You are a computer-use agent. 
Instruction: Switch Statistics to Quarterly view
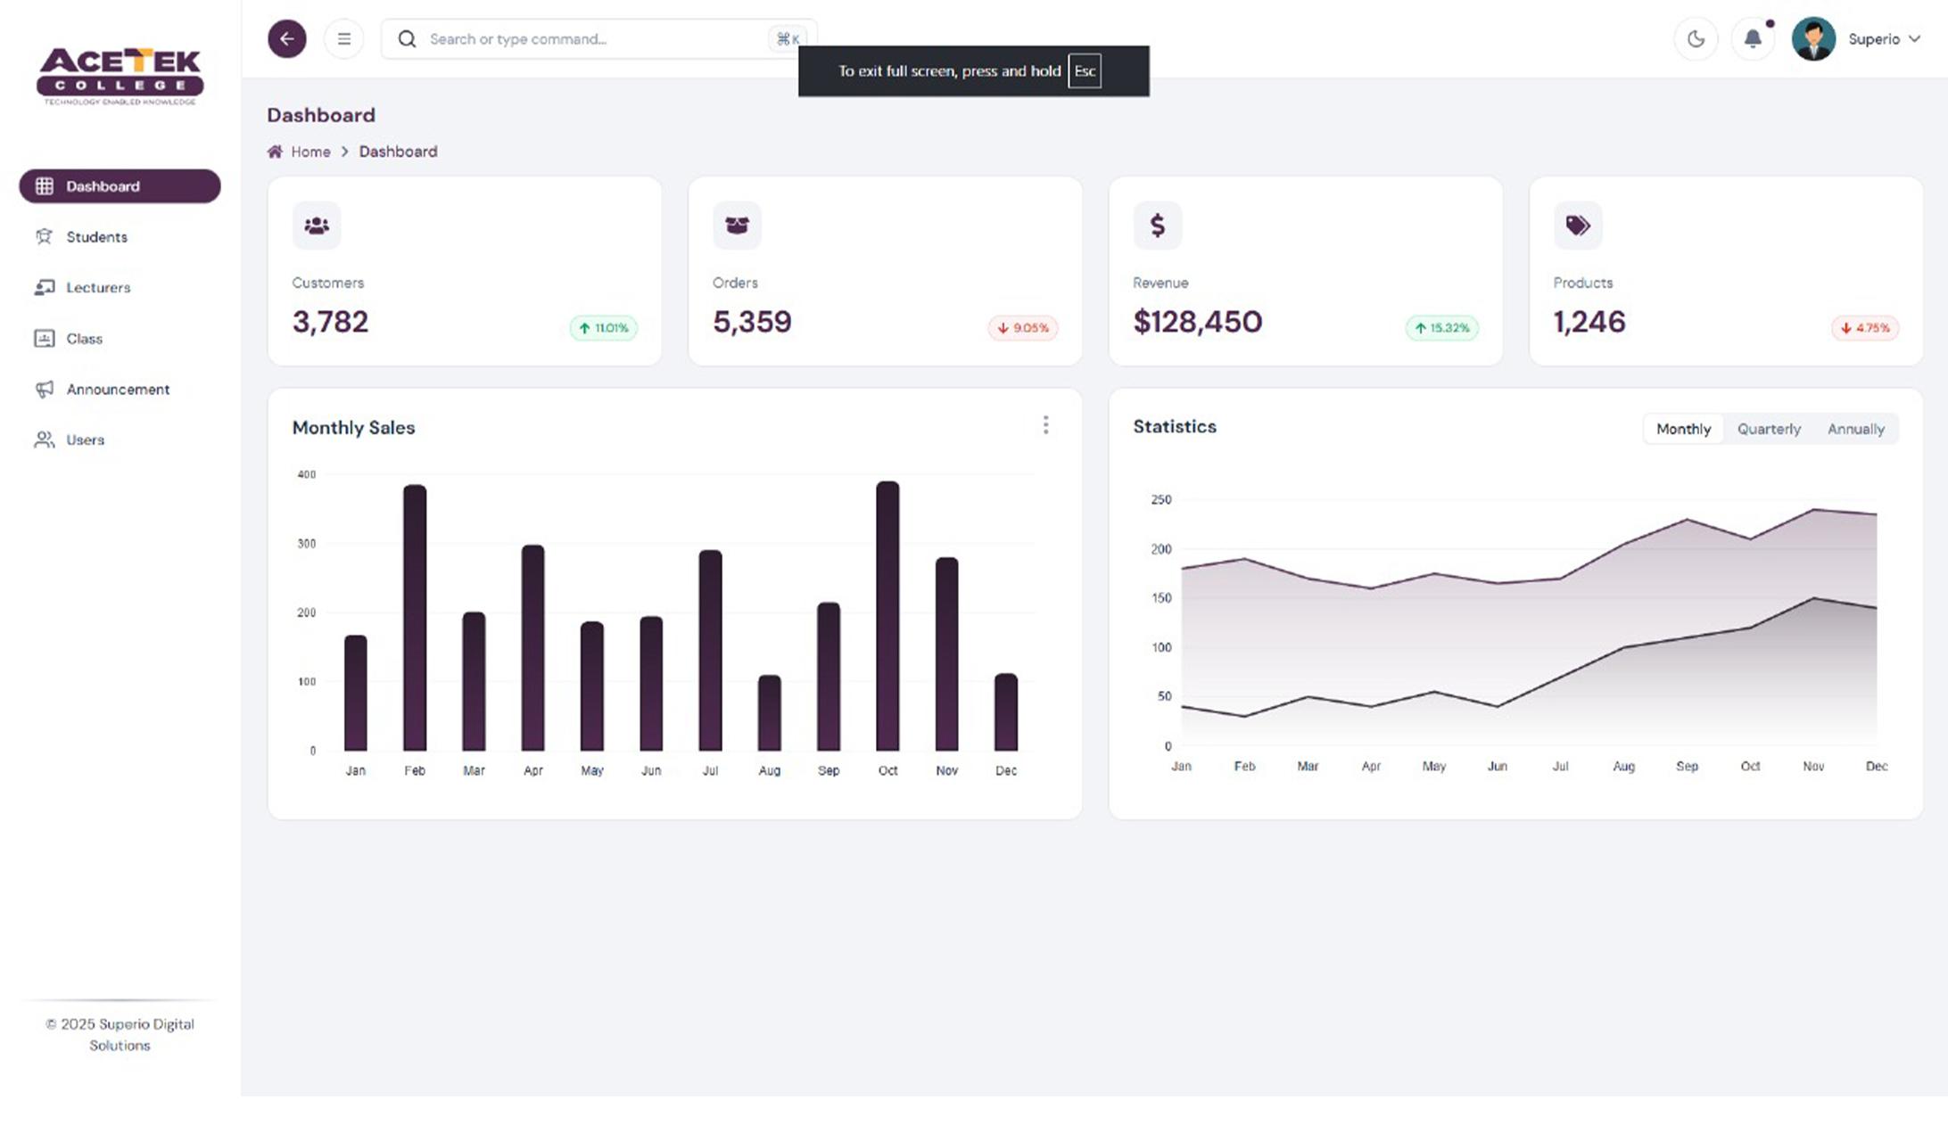[1768, 429]
